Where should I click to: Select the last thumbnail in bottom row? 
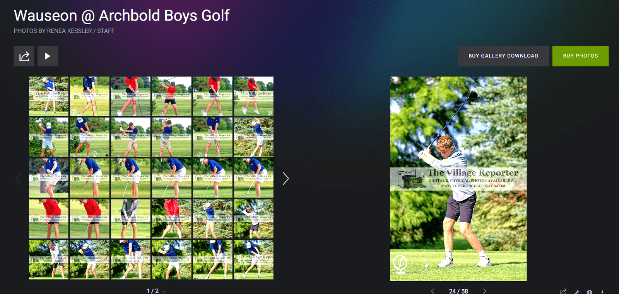(254, 260)
